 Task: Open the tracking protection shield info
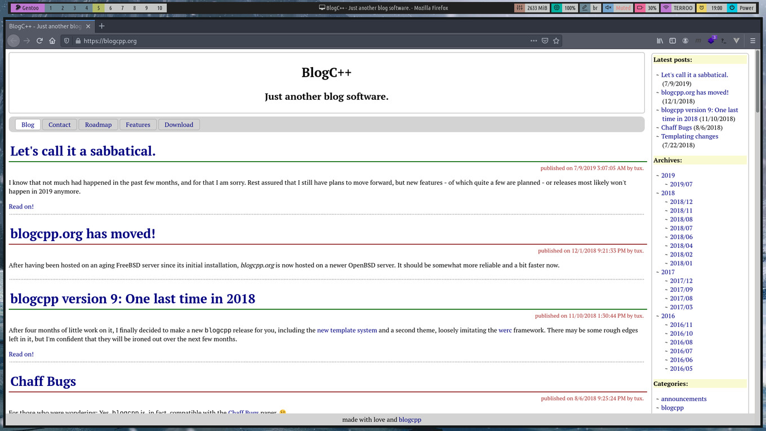pos(66,41)
